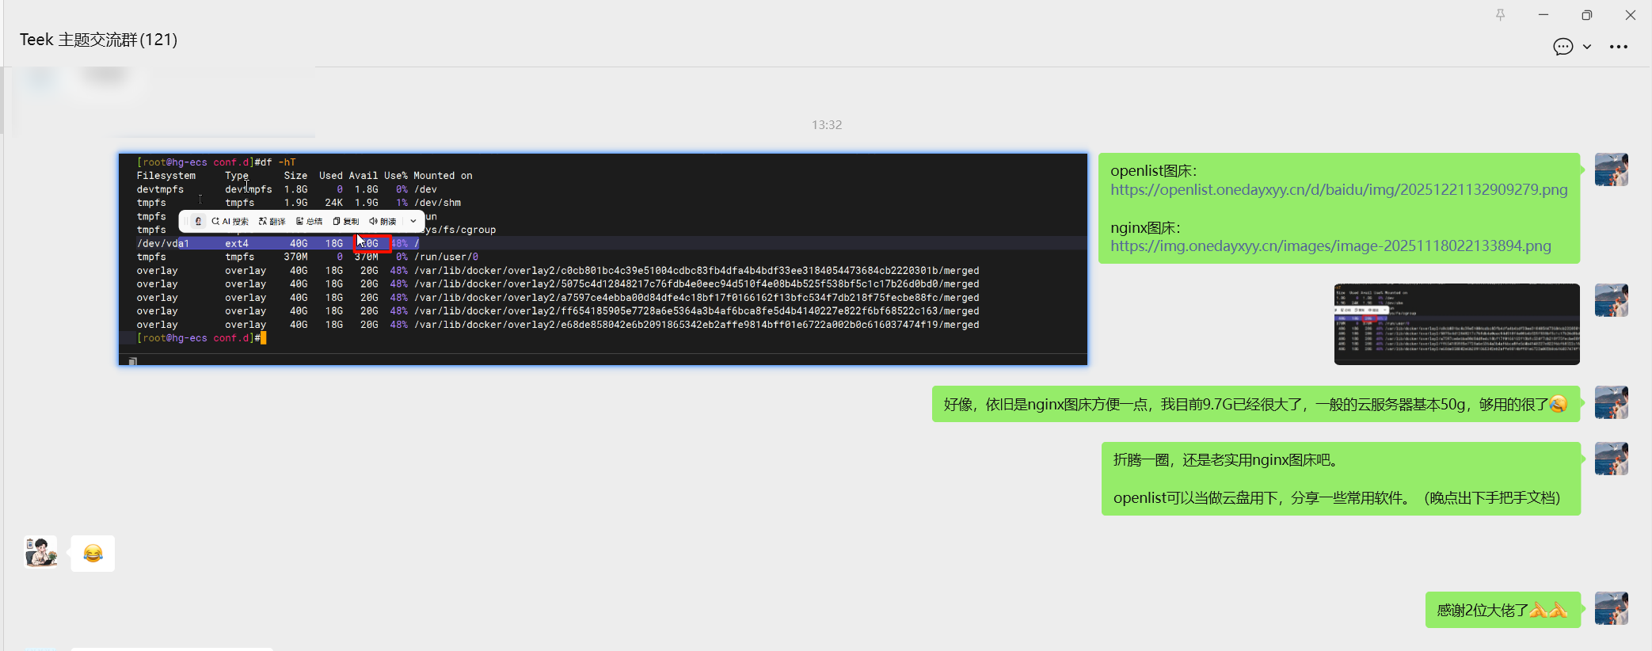
Task: Open the small terminal screenshot thumbnail
Action: pyautogui.click(x=1456, y=324)
